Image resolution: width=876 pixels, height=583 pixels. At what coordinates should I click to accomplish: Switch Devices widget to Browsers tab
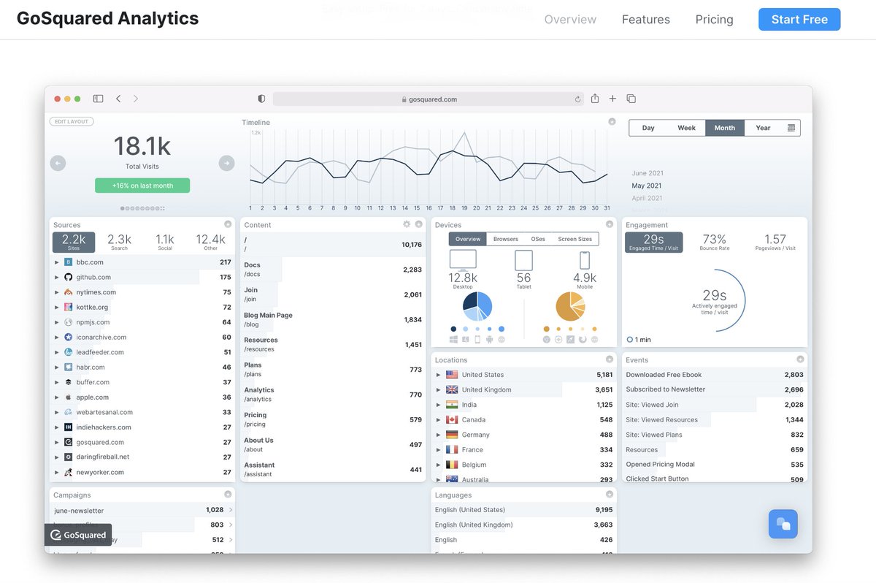pos(506,239)
